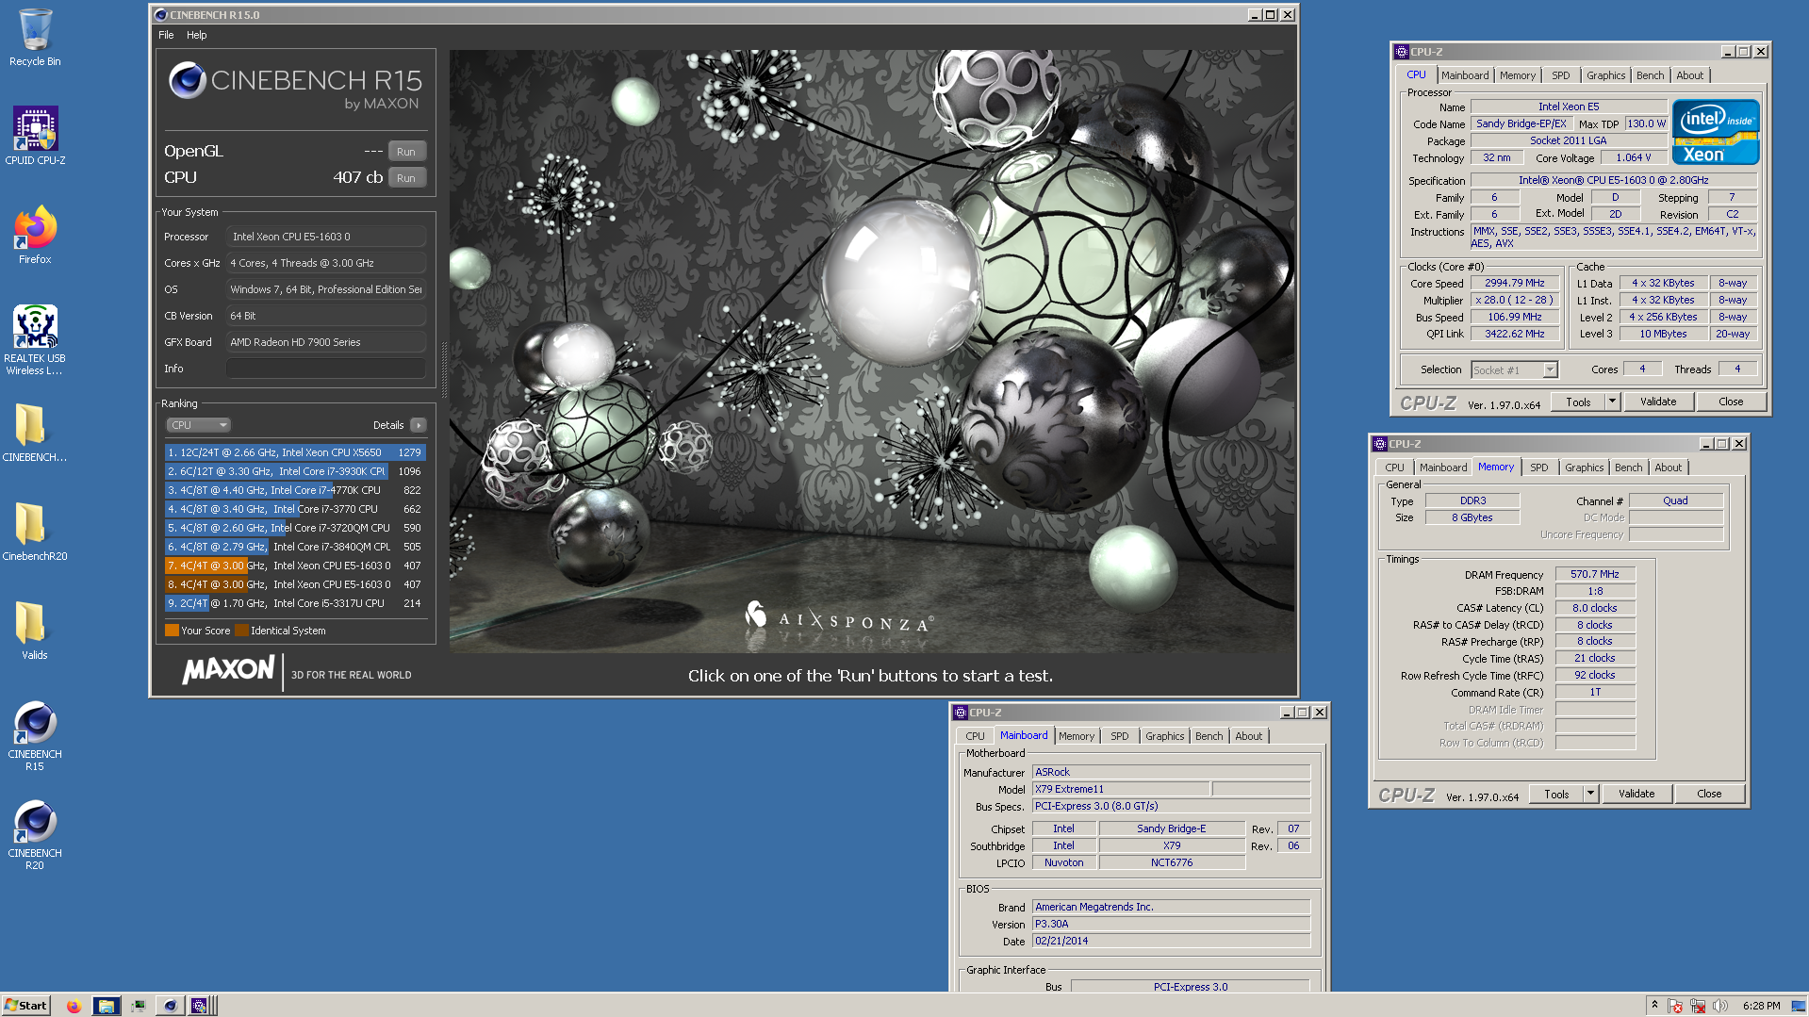Click the Cinebench R15 sphere logo
This screenshot has height=1017, width=1809.
click(x=187, y=81)
